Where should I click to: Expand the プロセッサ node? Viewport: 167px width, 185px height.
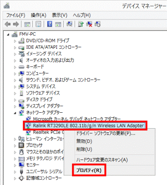(x=15, y=145)
